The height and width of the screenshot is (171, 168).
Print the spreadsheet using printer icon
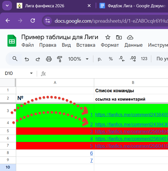click(49, 59)
